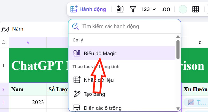The width and height of the screenshot is (208, 112).
Task: Click the select-all circle at grid corner
Action: tap(3, 43)
